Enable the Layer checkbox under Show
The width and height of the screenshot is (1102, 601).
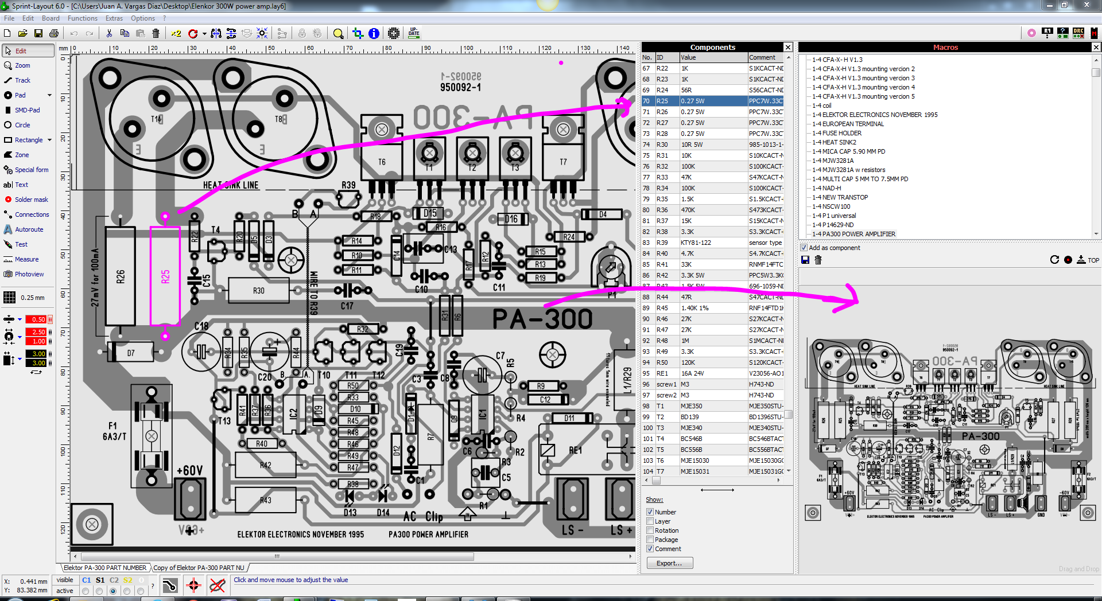tap(650, 521)
